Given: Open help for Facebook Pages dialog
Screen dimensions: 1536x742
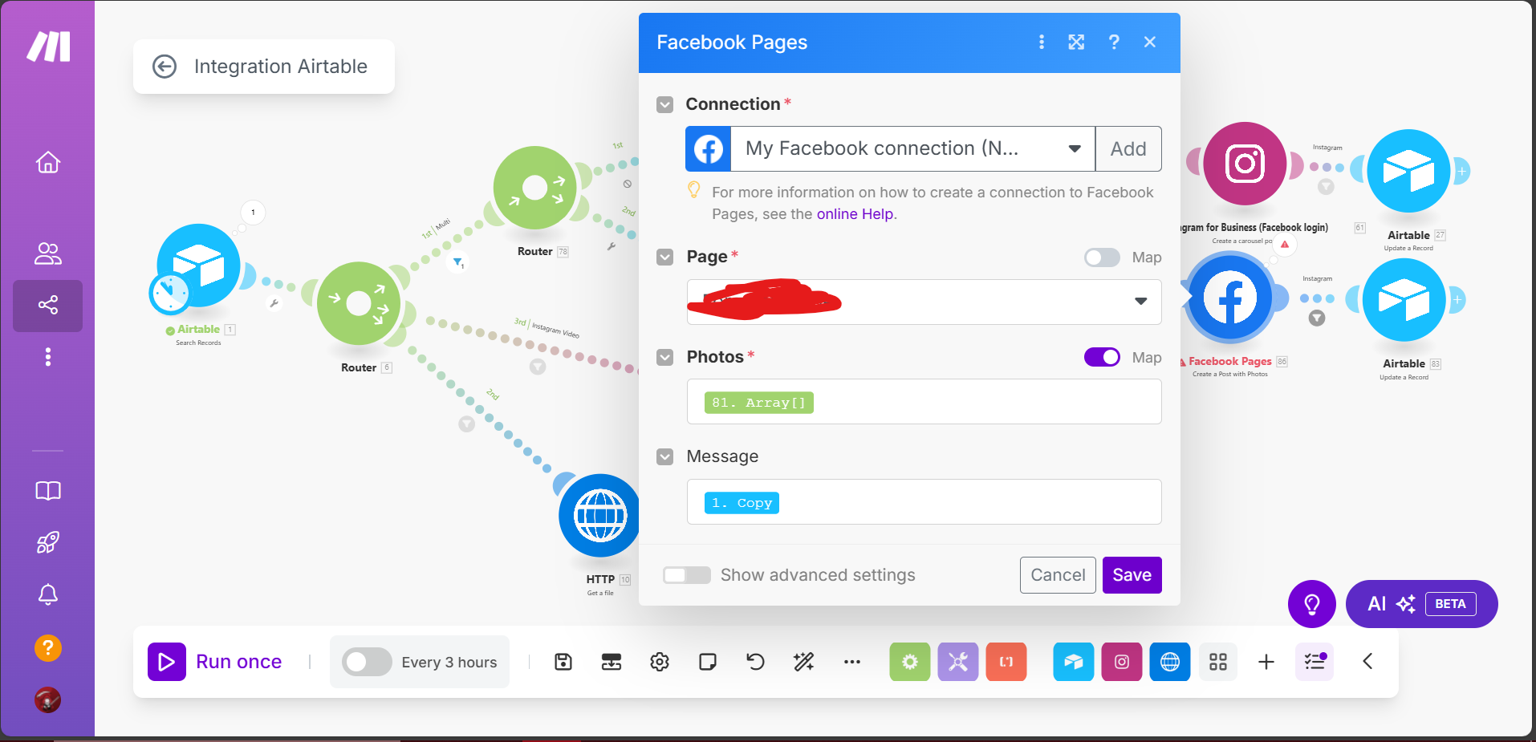Looking at the screenshot, I should 1114,42.
